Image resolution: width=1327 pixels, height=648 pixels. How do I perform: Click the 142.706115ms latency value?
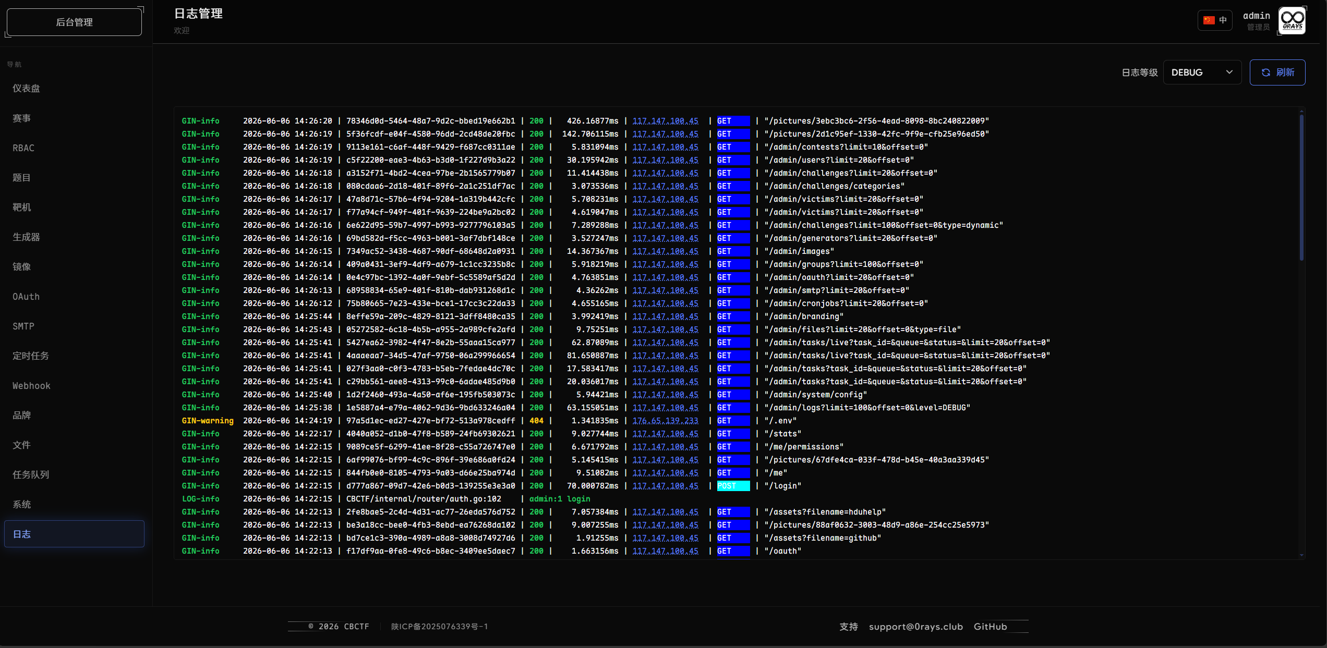coord(590,134)
